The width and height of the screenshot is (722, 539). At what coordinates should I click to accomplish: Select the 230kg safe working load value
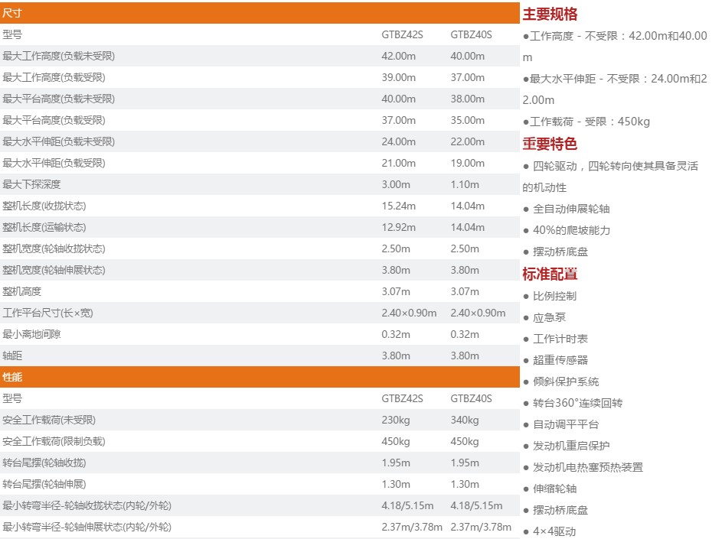coord(396,420)
